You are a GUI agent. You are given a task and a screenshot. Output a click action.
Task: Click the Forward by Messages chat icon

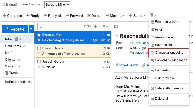[153, 60]
